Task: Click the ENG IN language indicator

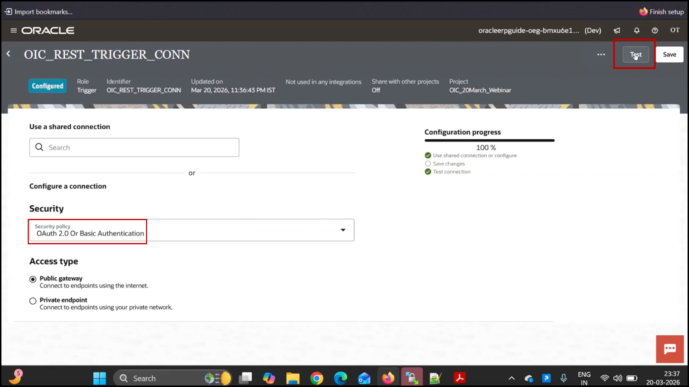Action: [x=584, y=378]
